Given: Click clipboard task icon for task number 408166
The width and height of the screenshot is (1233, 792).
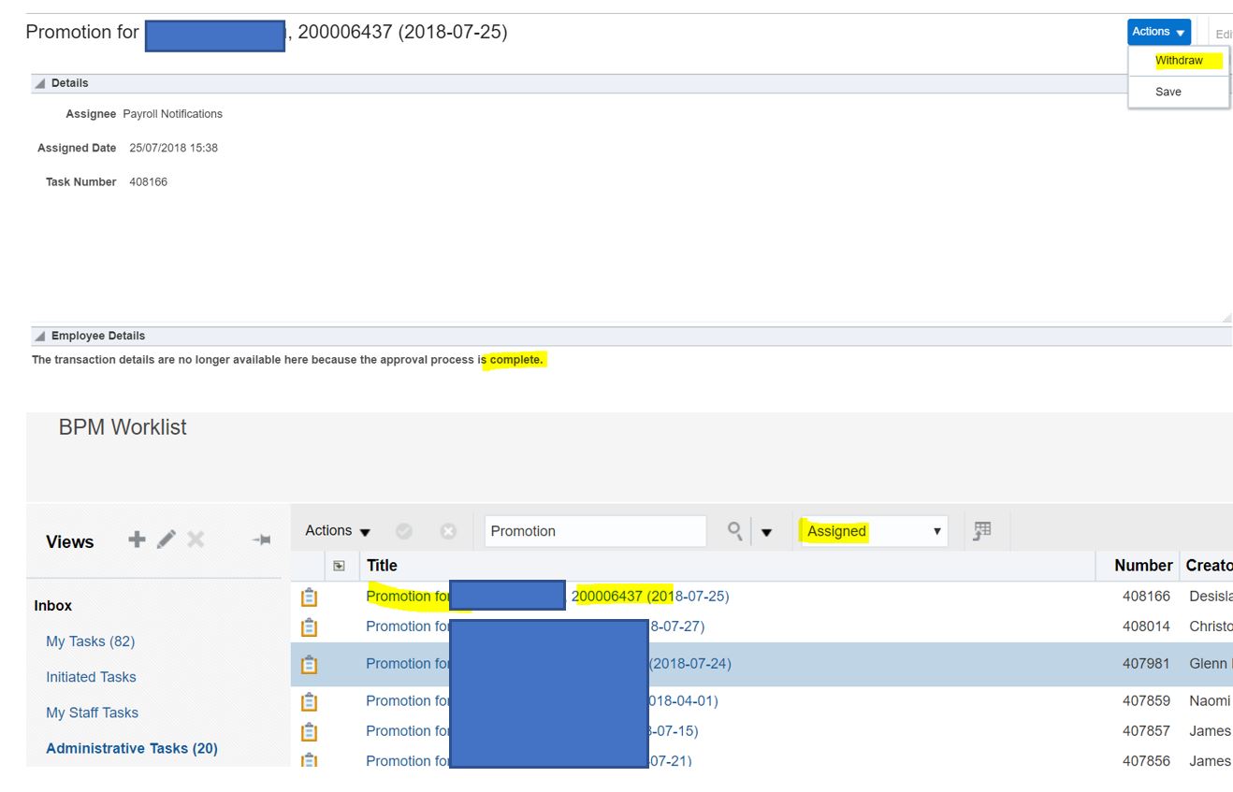Looking at the screenshot, I should 309,597.
